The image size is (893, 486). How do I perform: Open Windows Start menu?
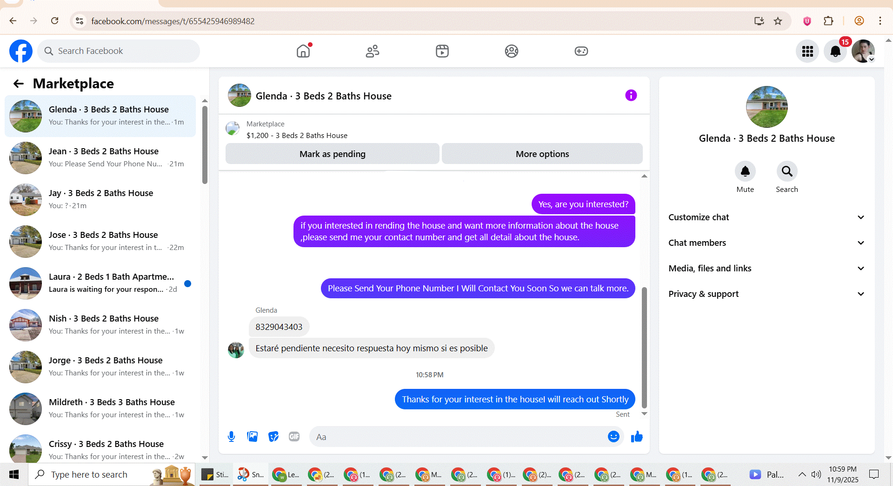[14, 474]
